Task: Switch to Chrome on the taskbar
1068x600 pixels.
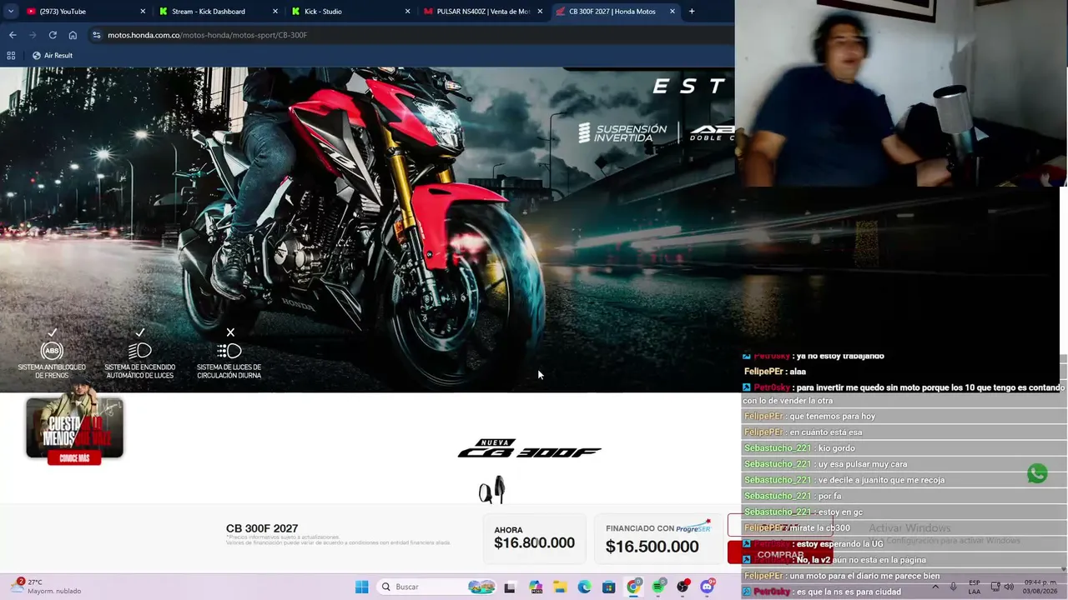Action: (x=634, y=587)
